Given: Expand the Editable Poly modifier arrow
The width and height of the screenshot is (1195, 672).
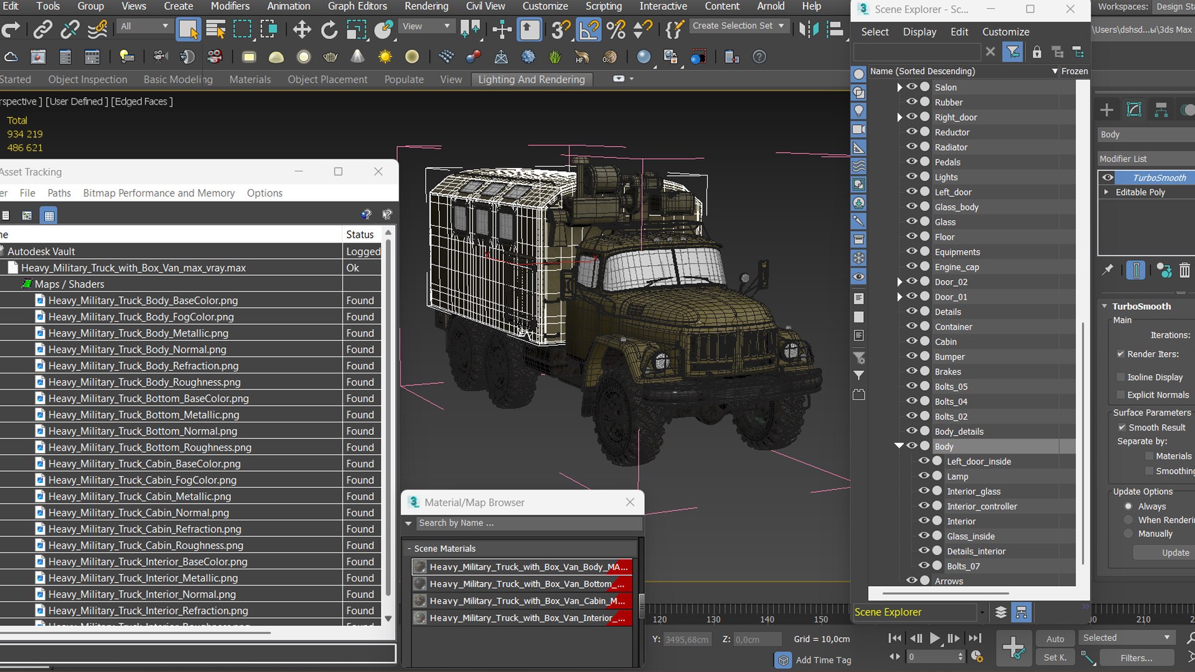Looking at the screenshot, I should point(1106,192).
